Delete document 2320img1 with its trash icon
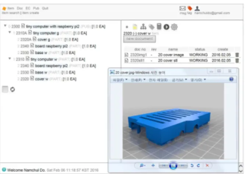The image size is (245, 174). pos(237,55)
